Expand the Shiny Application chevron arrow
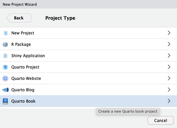 pyautogui.click(x=169, y=55)
